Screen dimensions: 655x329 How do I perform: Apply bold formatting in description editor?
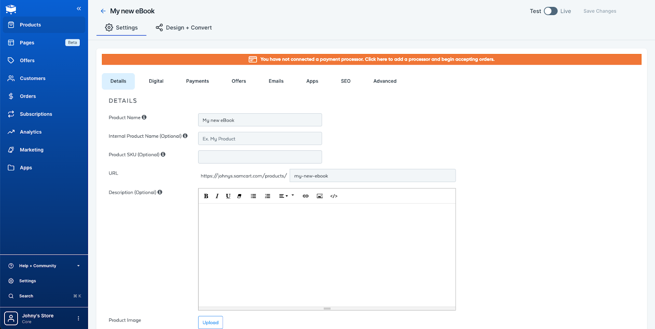pyautogui.click(x=206, y=196)
